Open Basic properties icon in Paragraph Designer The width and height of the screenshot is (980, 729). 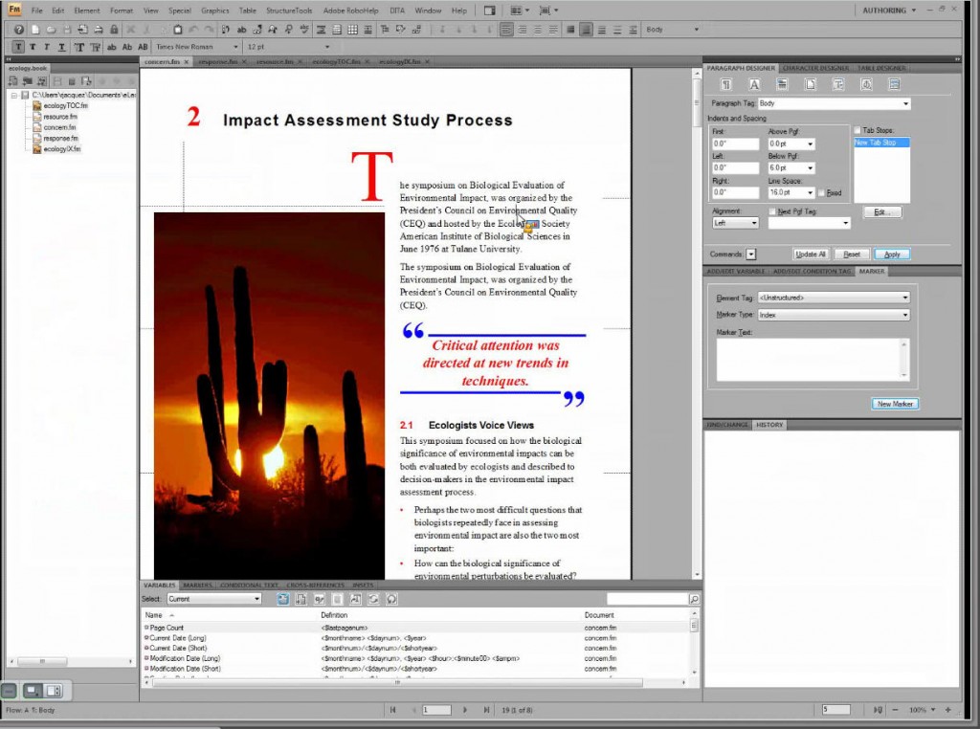click(x=726, y=84)
